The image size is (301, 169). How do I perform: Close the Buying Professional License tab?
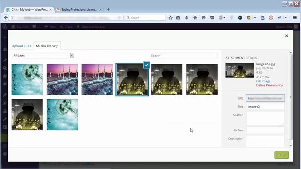point(100,9)
